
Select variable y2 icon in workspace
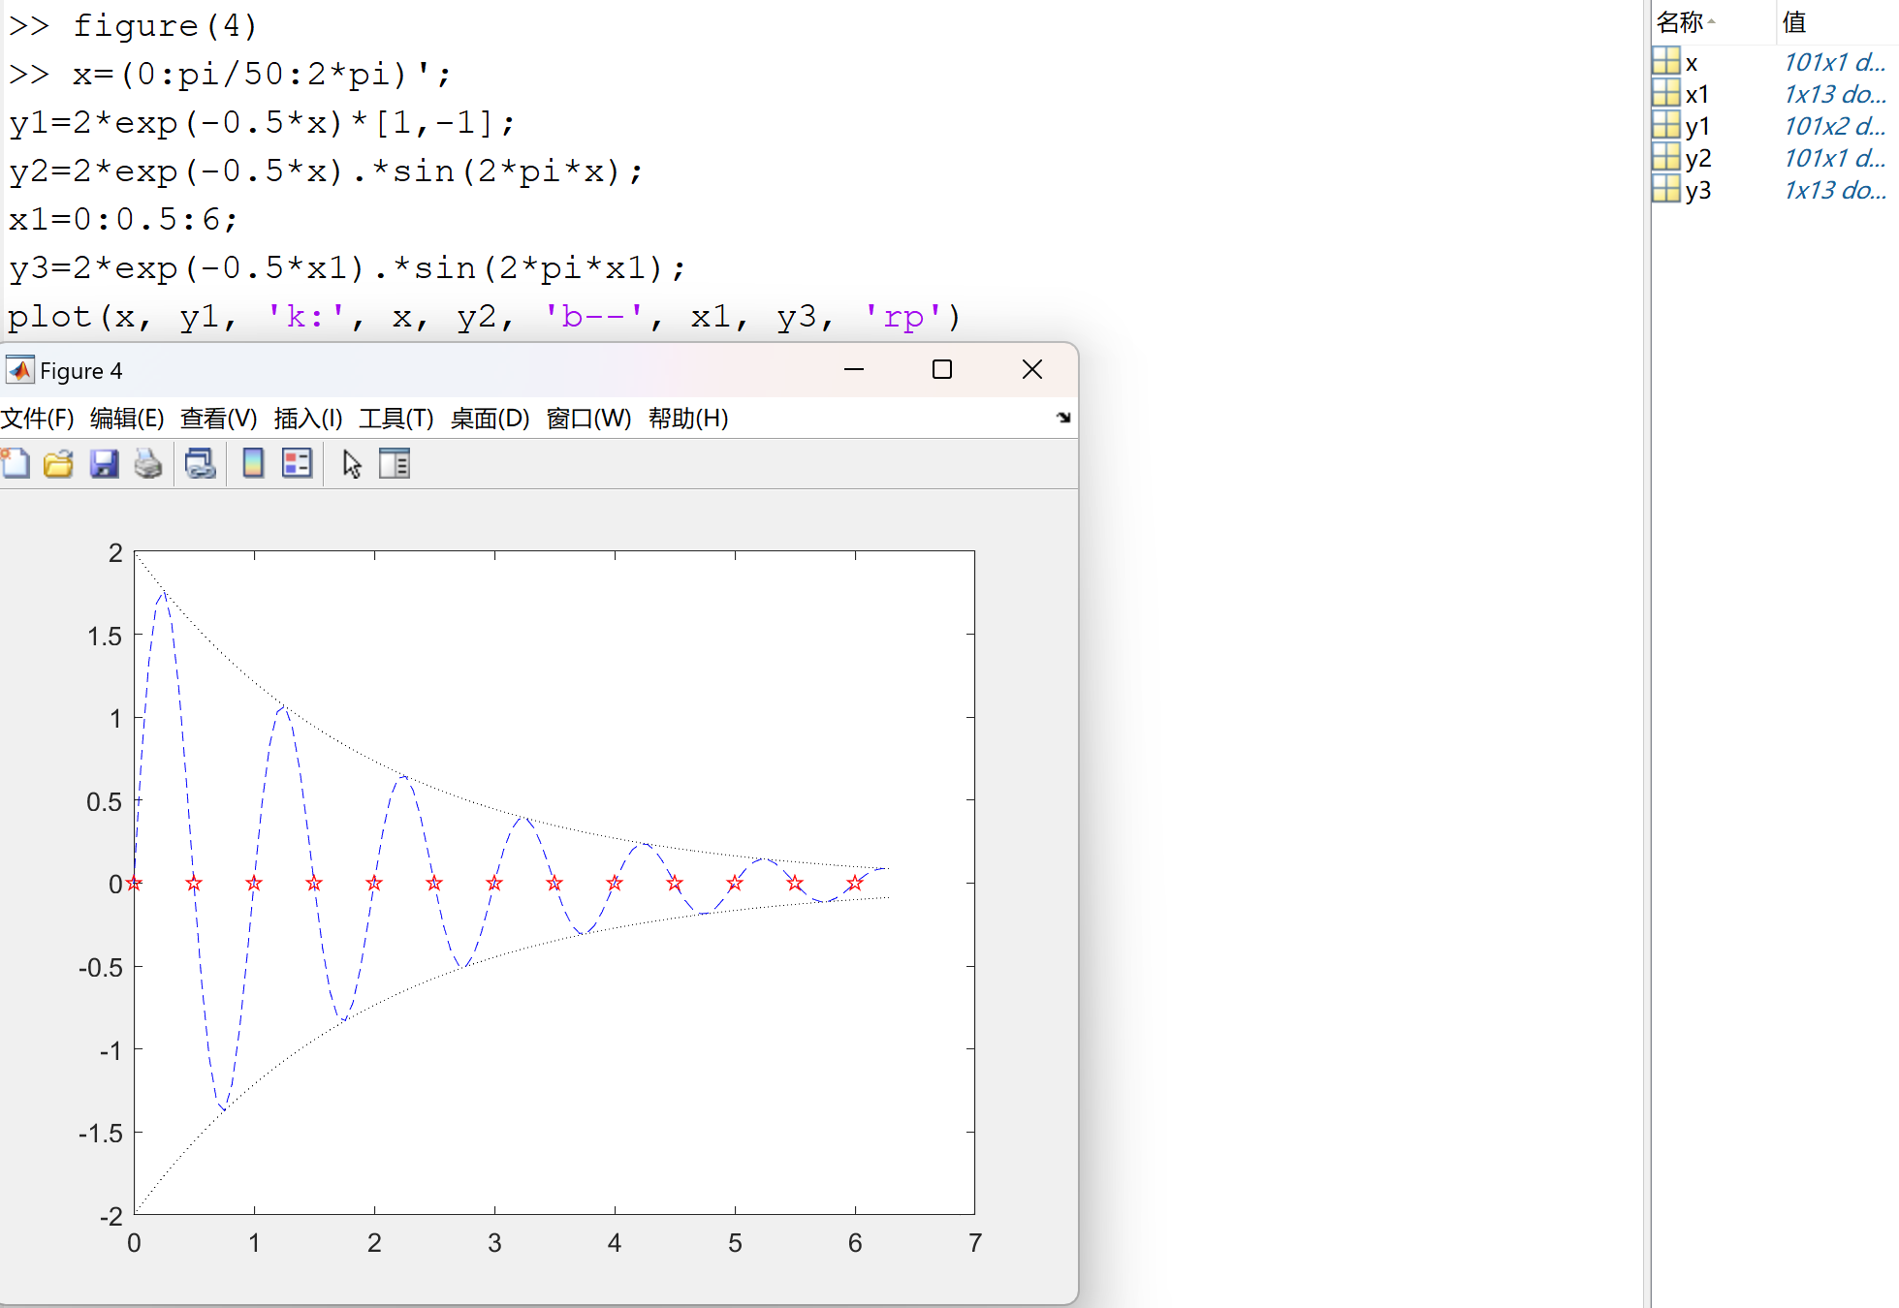tap(1665, 157)
